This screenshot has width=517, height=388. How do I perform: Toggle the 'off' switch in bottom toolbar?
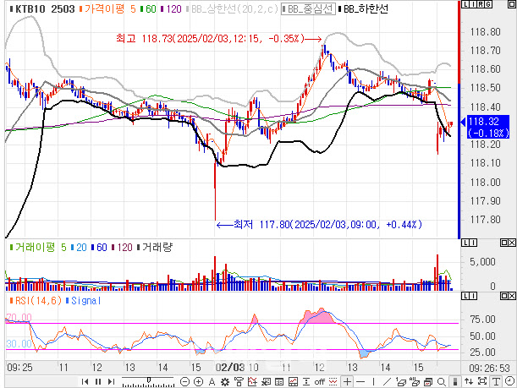coord(319,381)
